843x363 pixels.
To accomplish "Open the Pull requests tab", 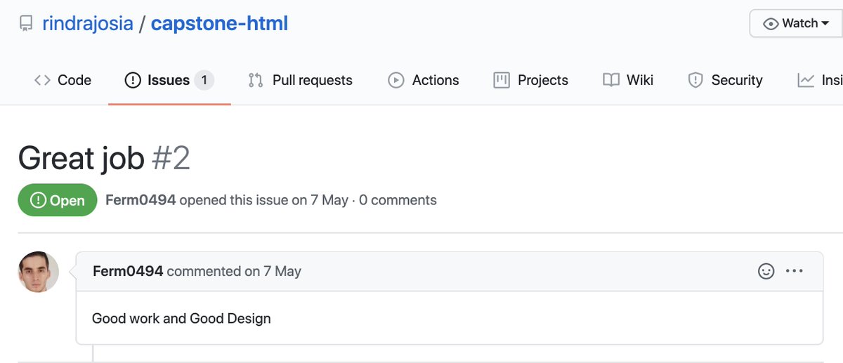I will coord(300,80).
